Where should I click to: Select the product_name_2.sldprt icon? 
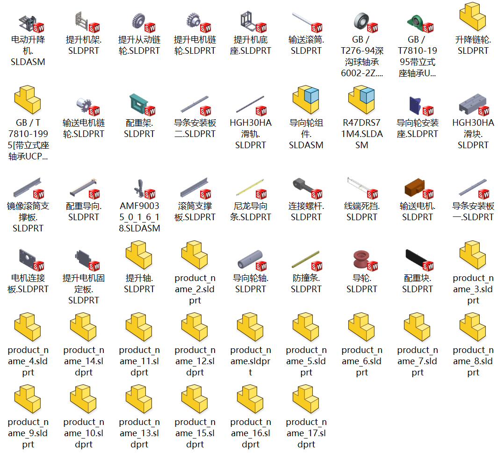pyautogui.click(x=195, y=255)
